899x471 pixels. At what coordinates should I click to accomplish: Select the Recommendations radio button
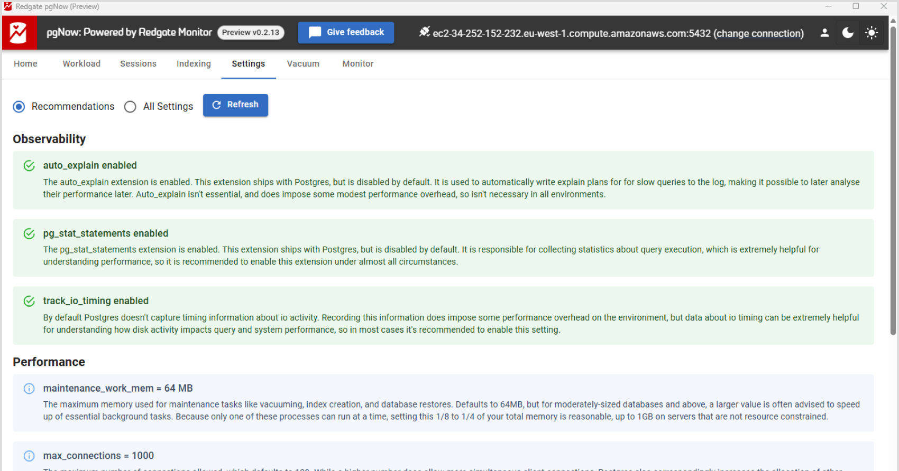point(19,107)
